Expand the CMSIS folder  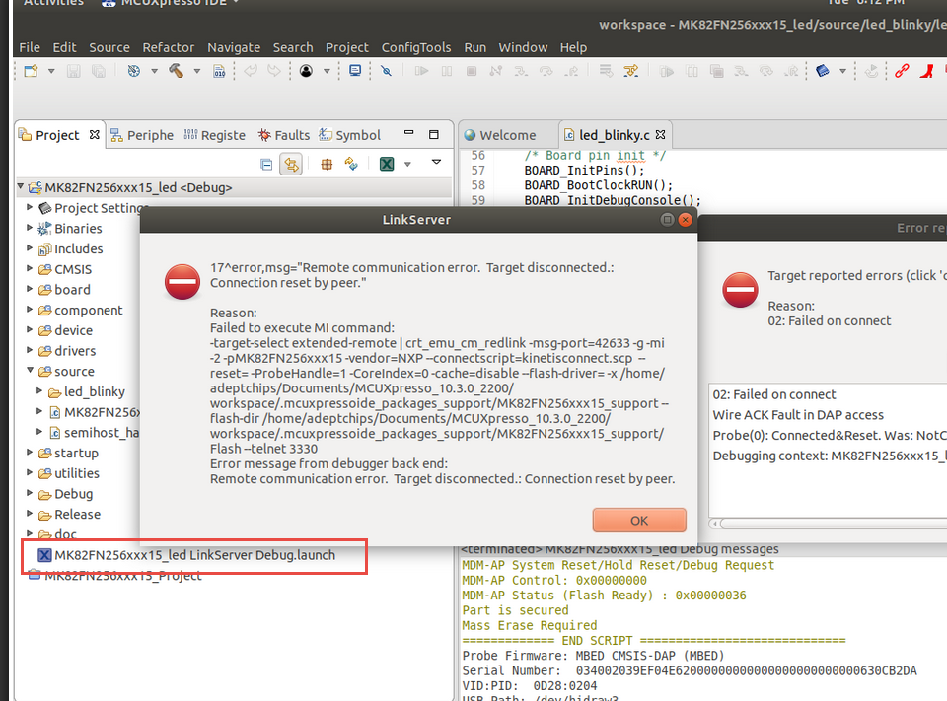point(29,268)
